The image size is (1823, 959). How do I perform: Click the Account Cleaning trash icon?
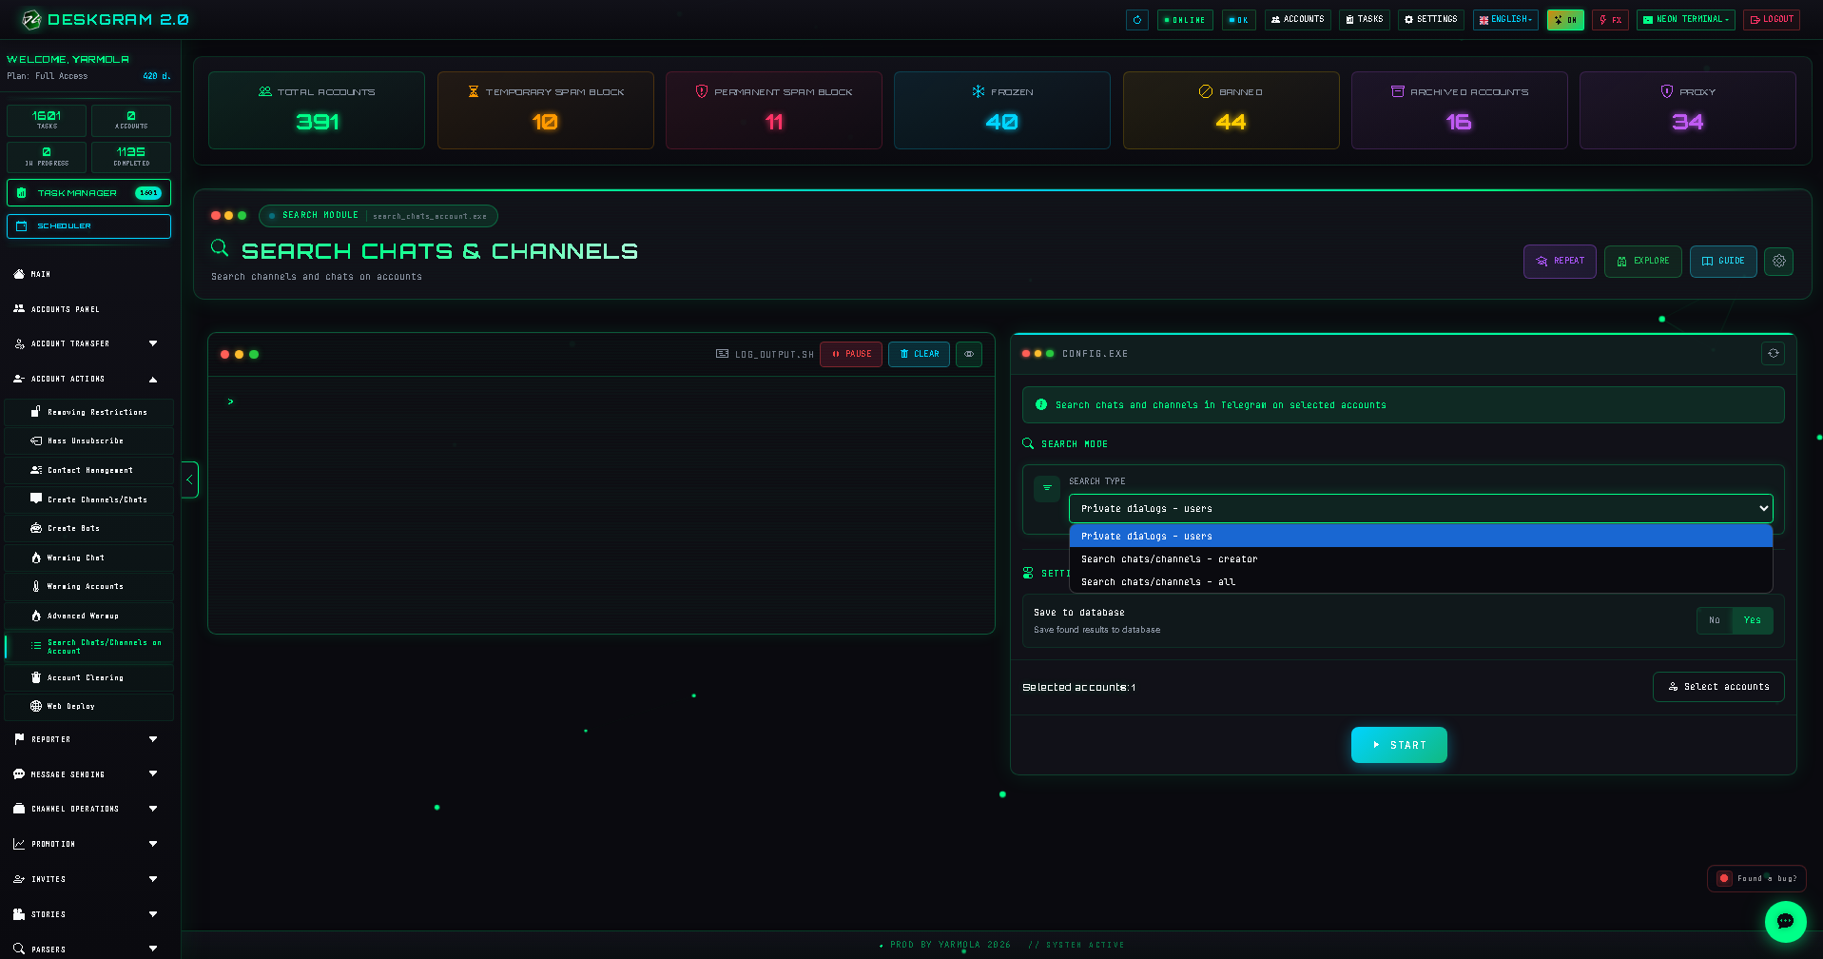click(x=36, y=677)
